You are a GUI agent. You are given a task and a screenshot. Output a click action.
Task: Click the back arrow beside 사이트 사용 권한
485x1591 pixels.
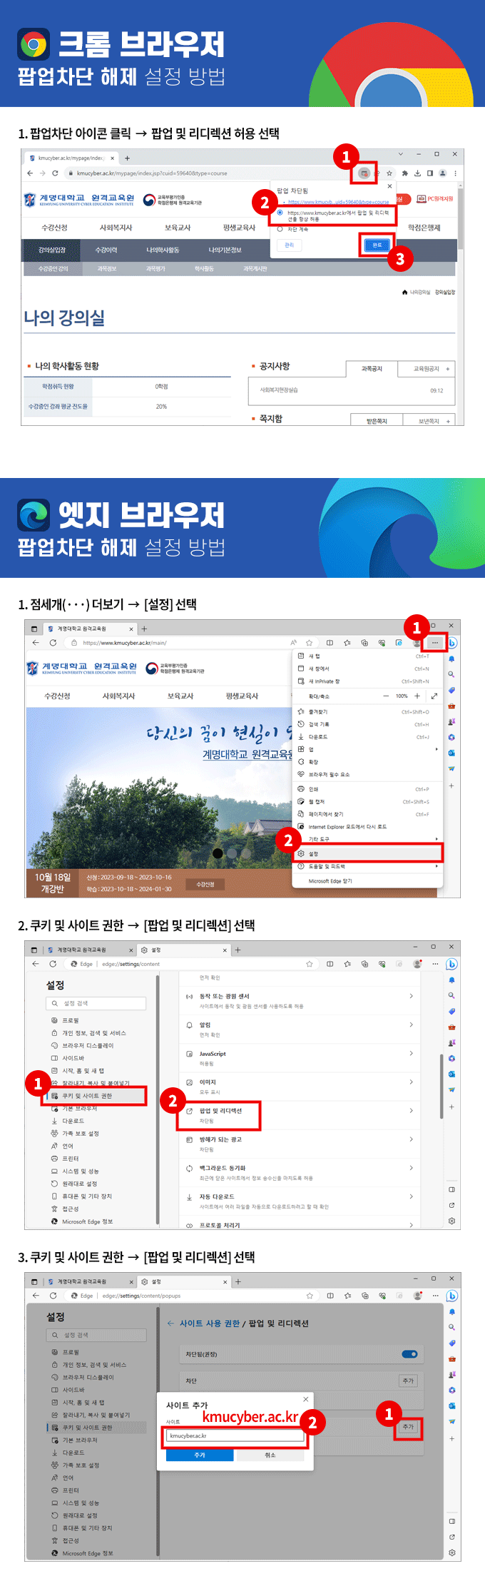(170, 1323)
